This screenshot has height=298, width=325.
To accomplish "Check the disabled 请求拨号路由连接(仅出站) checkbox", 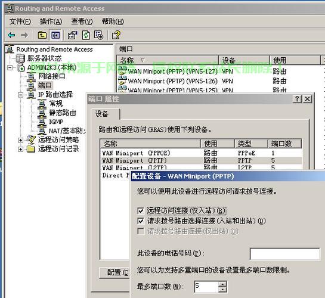I will (x=141, y=231).
